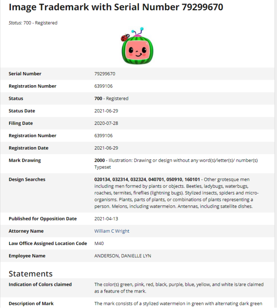Click the Registration Date row label

(x=29, y=148)
